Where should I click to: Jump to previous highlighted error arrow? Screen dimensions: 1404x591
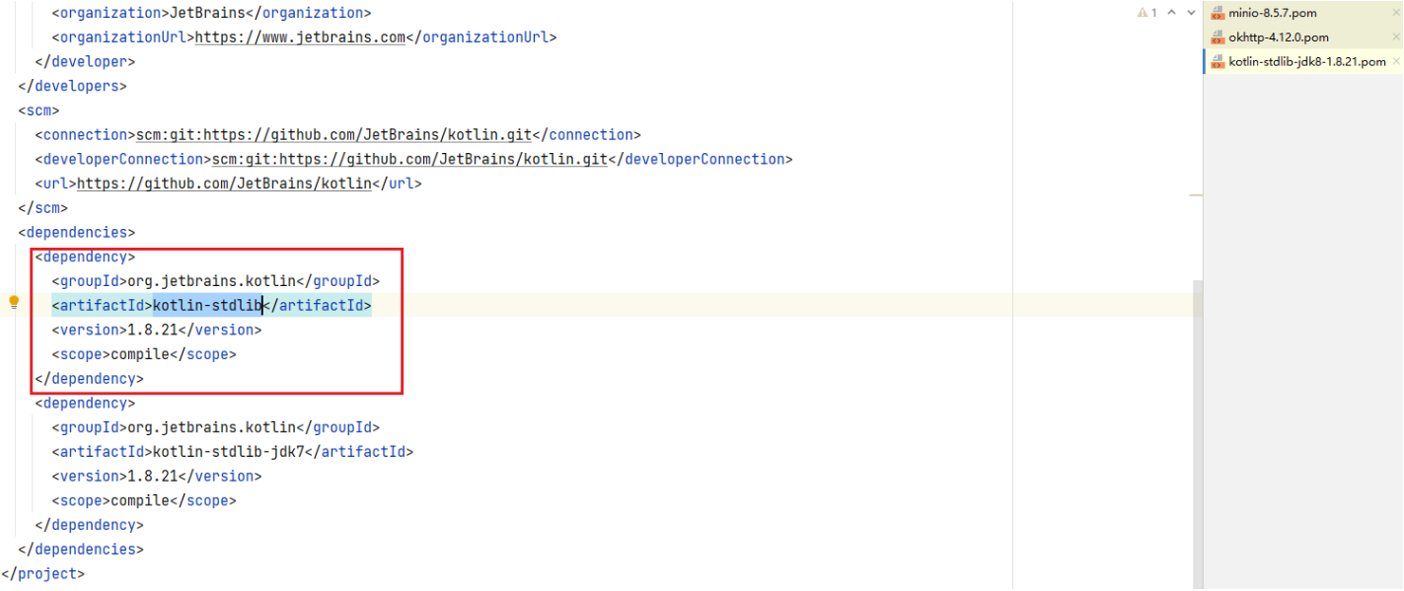pos(1171,13)
